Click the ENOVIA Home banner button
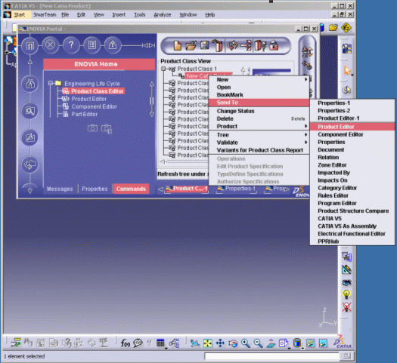The image size is (397, 363). pyautogui.click(x=99, y=64)
